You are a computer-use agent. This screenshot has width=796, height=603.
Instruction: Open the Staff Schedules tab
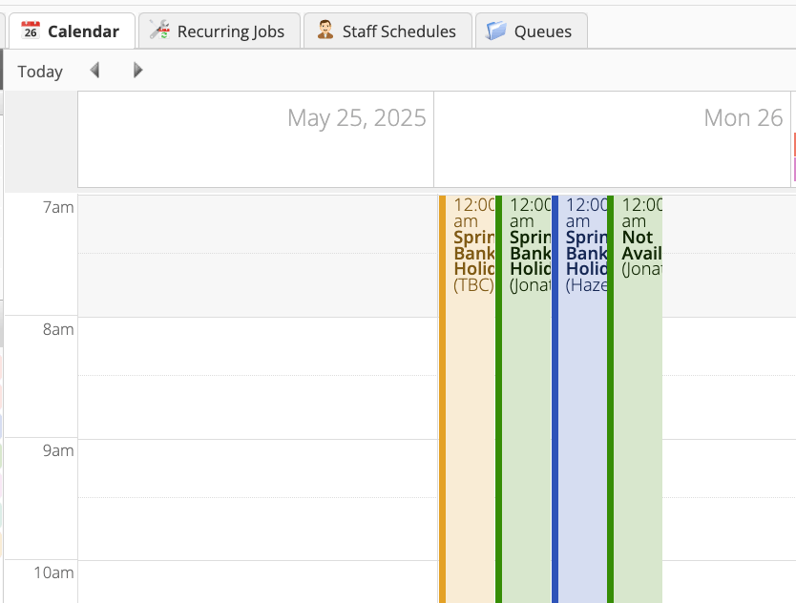pos(386,31)
